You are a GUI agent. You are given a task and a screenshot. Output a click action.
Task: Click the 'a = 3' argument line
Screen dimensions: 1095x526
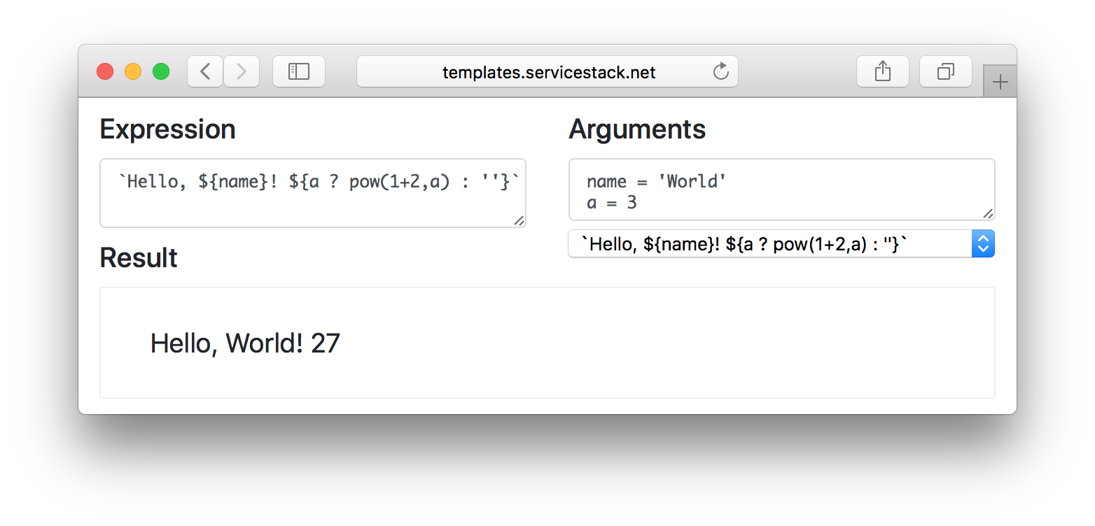[612, 203]
